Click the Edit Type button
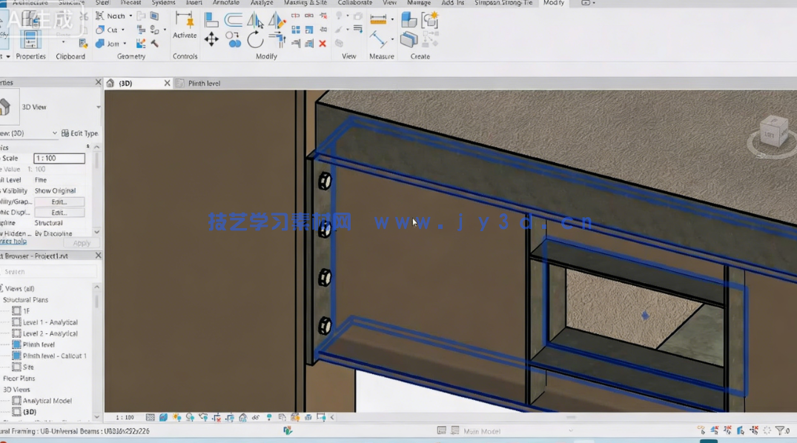 pos(79,133)
